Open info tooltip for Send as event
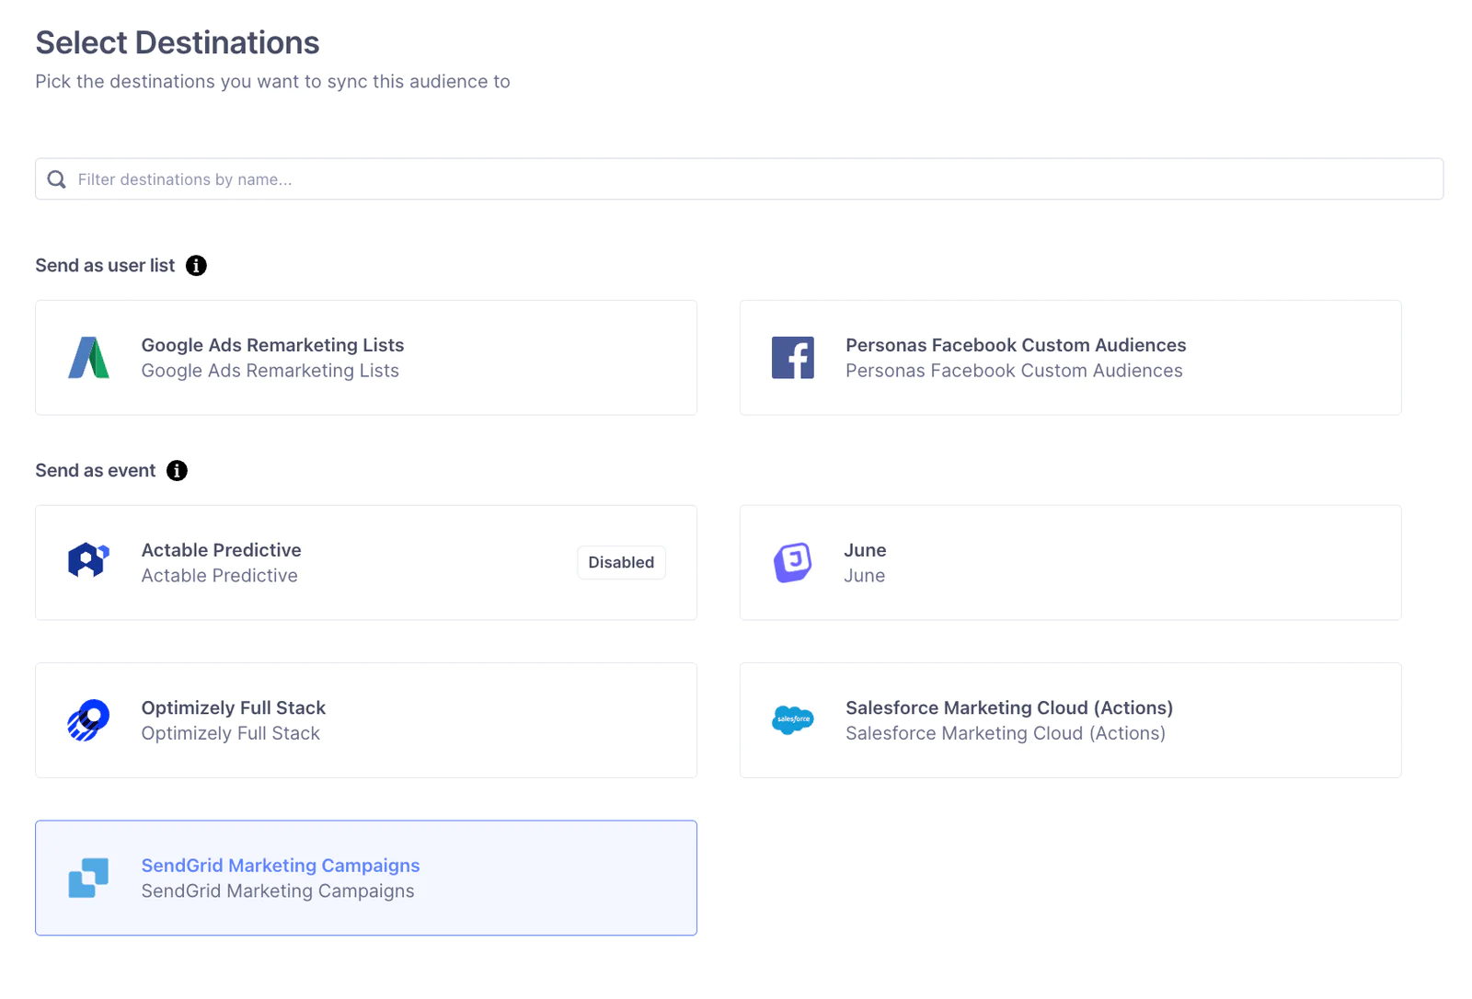 (177, 471)
